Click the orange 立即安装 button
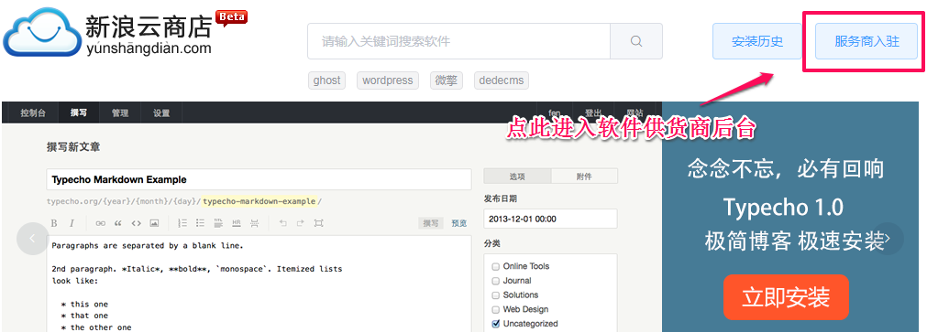Viewport: 927px width, 332px height. click(786, 297)
